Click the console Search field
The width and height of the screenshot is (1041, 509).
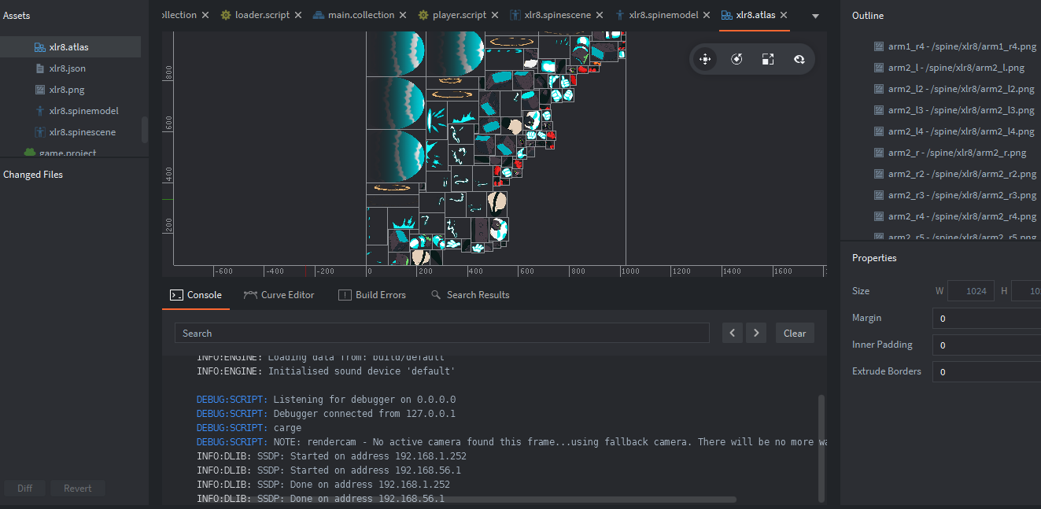point(441,333)
